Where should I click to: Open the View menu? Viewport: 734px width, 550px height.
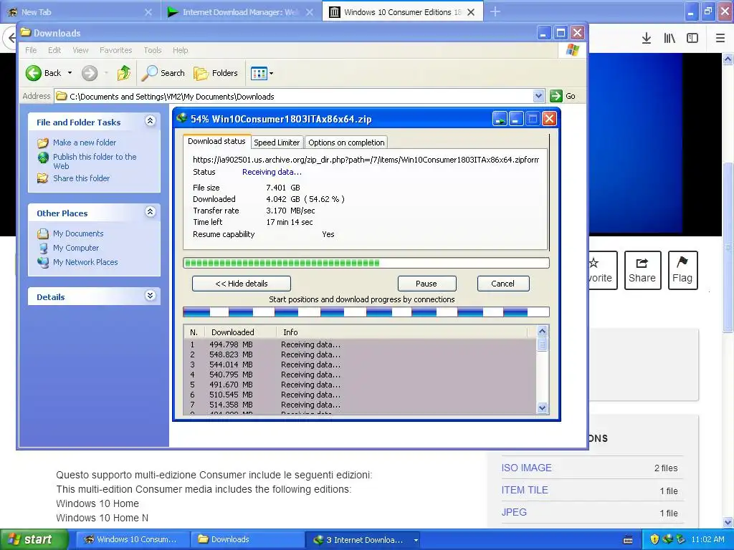point(80,50)
